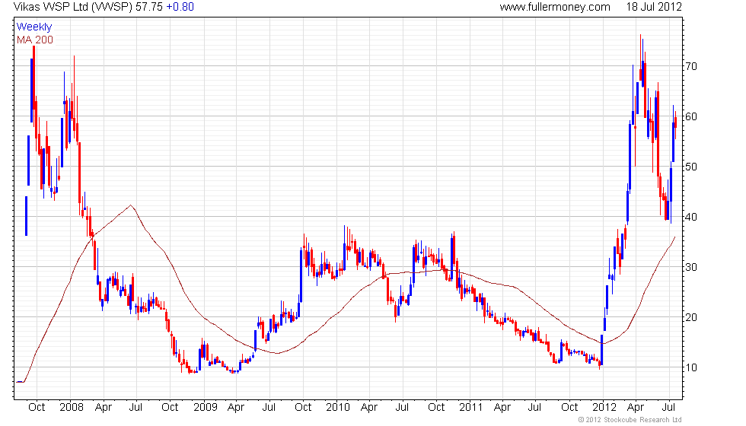
Task: Click the "Jul" label after 2010
Action: tap(402, 408)
